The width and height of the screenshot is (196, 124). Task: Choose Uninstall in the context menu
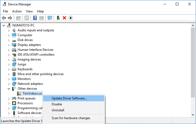tap(74, 110)
